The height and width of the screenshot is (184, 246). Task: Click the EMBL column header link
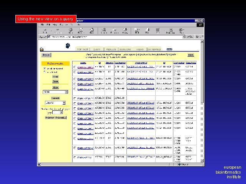tap(83, 63)
